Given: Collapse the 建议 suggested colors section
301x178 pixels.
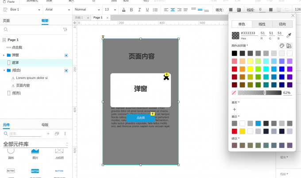Looking at the screenshot, I should click(x=235, y=138).
